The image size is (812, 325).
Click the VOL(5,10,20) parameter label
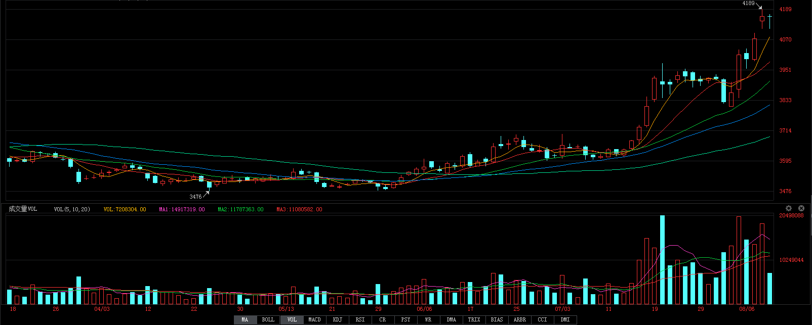tap(72, 209)
